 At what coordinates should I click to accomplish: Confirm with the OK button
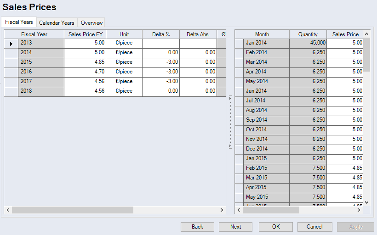(x=275, y=227)
